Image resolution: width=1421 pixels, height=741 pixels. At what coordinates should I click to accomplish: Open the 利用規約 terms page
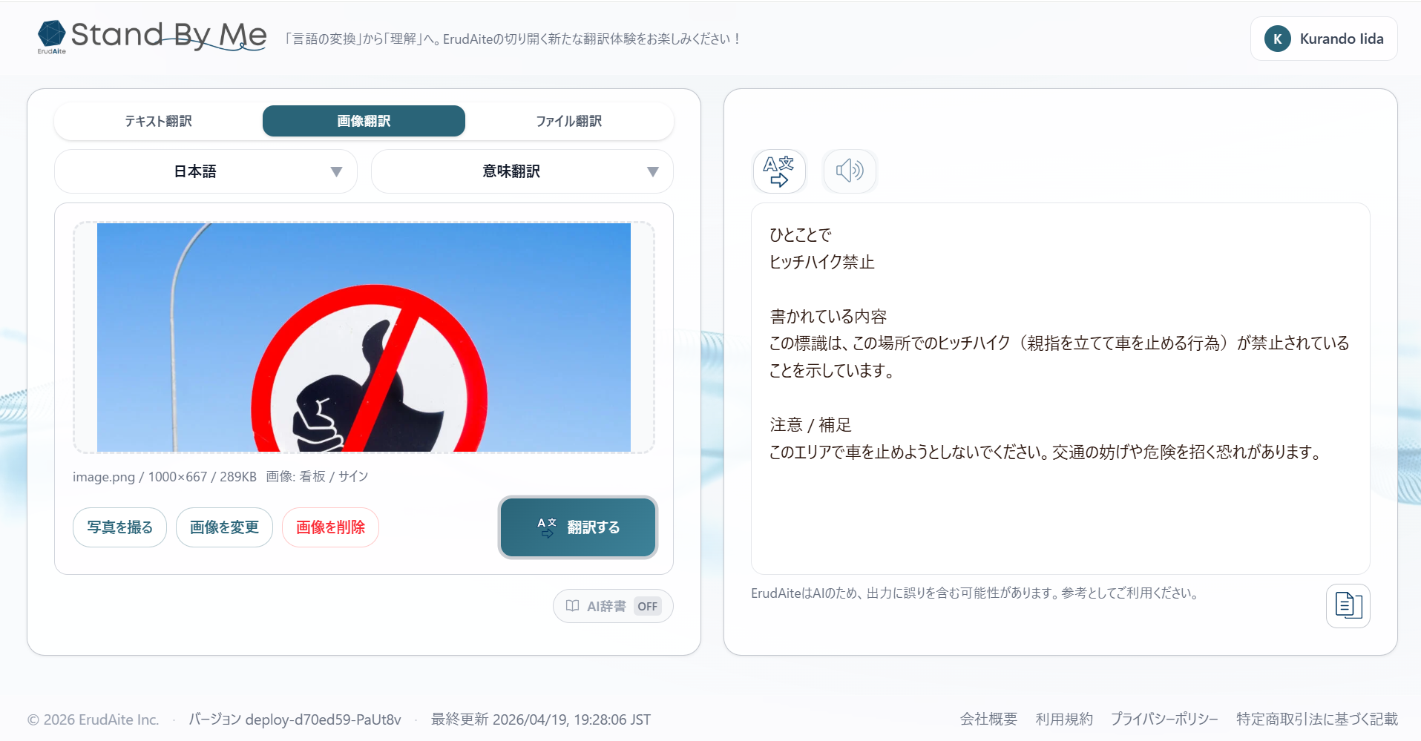click(1064, 719)
